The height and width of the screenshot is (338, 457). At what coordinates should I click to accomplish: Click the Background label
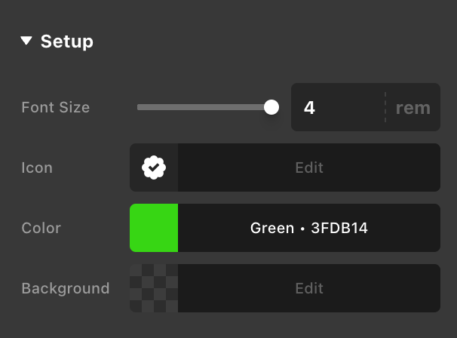pyautogui.click(x=66, y=288)
